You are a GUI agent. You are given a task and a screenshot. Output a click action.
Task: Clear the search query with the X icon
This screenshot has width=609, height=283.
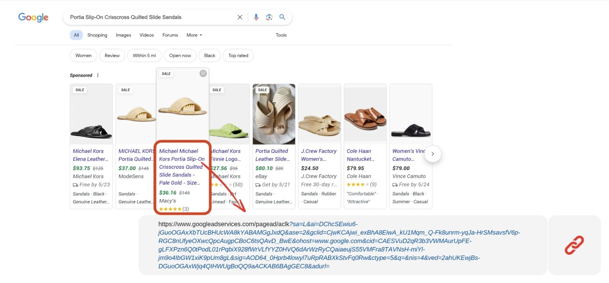240,17
